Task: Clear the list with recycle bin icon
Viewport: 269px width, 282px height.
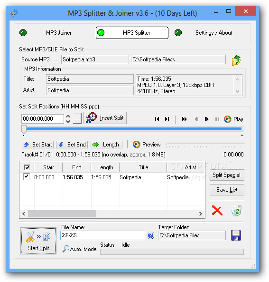Action: (236, 210)
